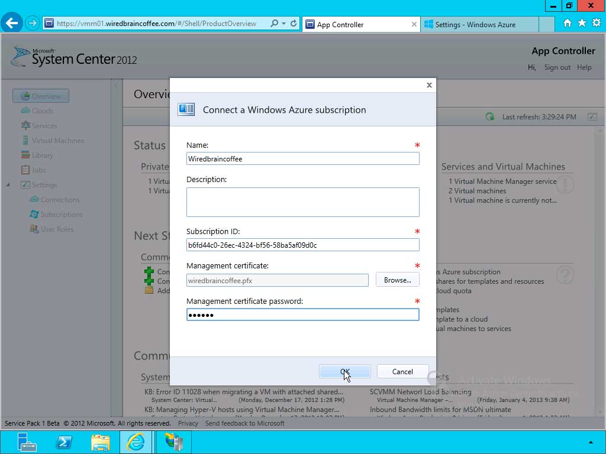The width and height of the screenshot is (606, 454).
Task: Open Clouds in the navigation pane
Action: click(x=37, y=111)
